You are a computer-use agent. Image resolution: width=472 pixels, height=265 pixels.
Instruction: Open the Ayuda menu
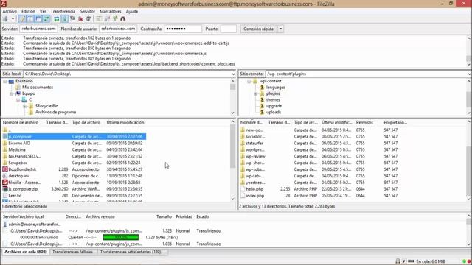coord(131,11)
